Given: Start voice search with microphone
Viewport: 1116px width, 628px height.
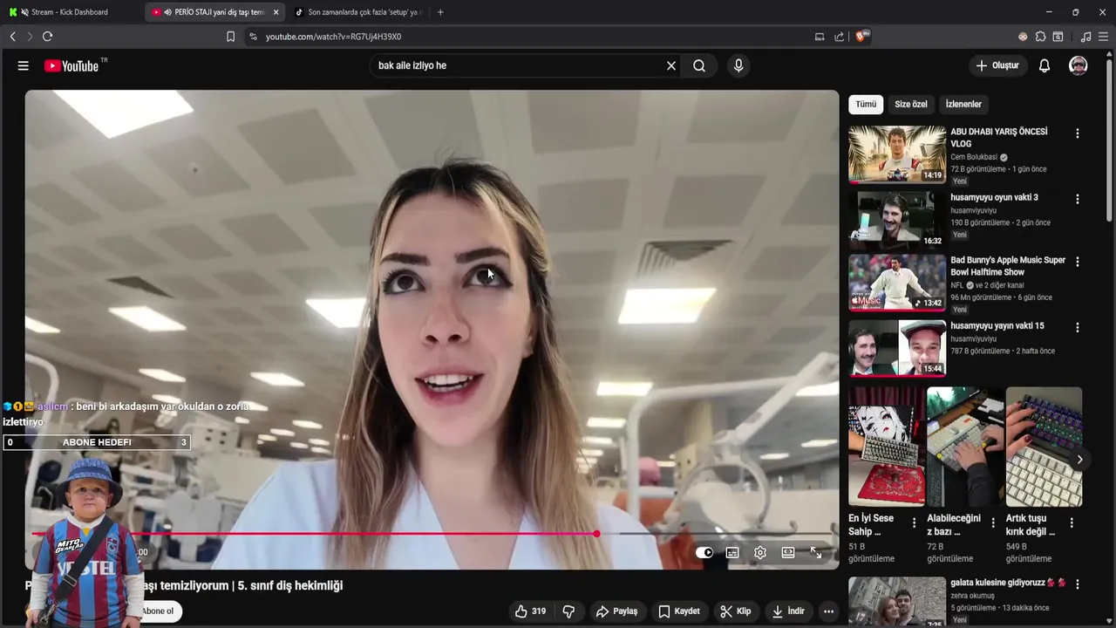Looking at the screenshot, I should (x=738, y=65).
